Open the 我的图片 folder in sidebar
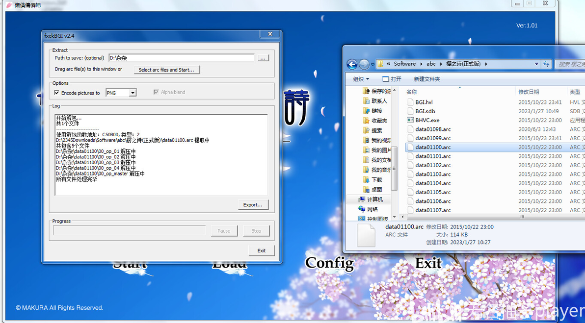 [x=377, y=150]
